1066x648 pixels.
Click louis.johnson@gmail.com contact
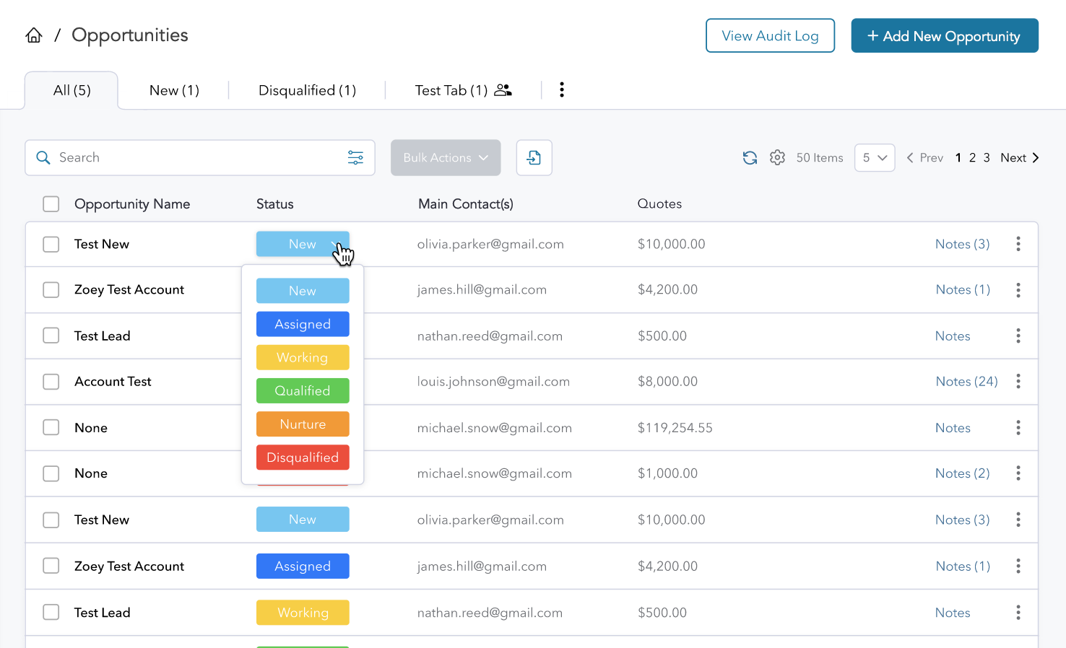pyautogui.click(x=493, y=381)
